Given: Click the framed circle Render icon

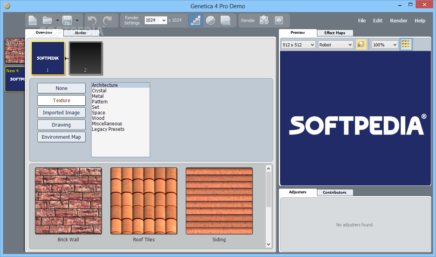Looking at the screenshot, I should pyautogui.click(x=279, y=20).
